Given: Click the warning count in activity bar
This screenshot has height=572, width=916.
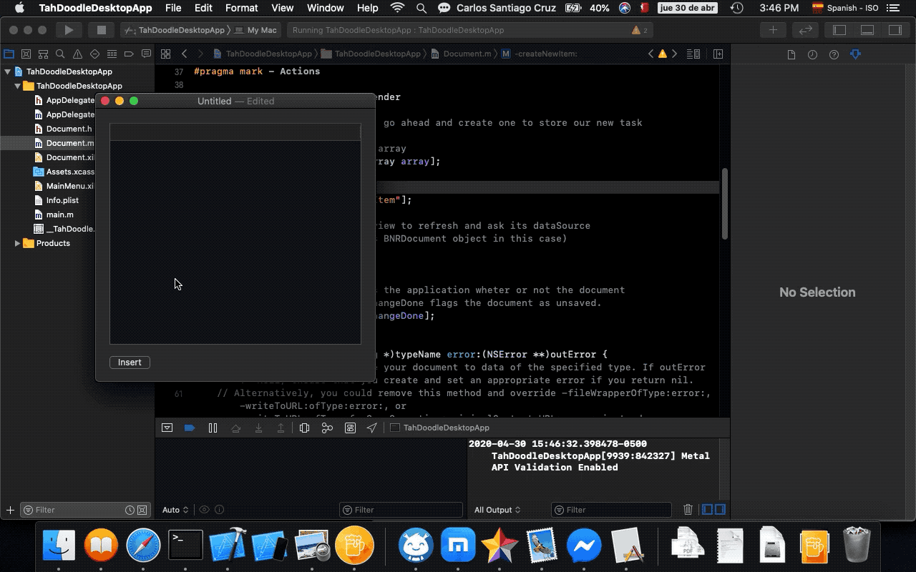Looking at the screenshot, I should tap(640, 30).
